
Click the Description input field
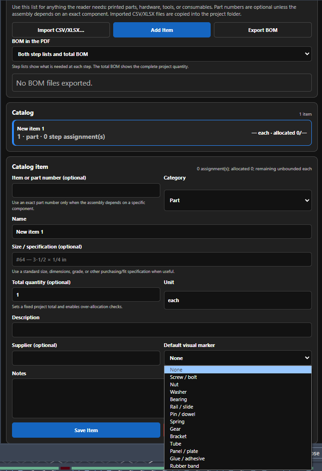162,330
